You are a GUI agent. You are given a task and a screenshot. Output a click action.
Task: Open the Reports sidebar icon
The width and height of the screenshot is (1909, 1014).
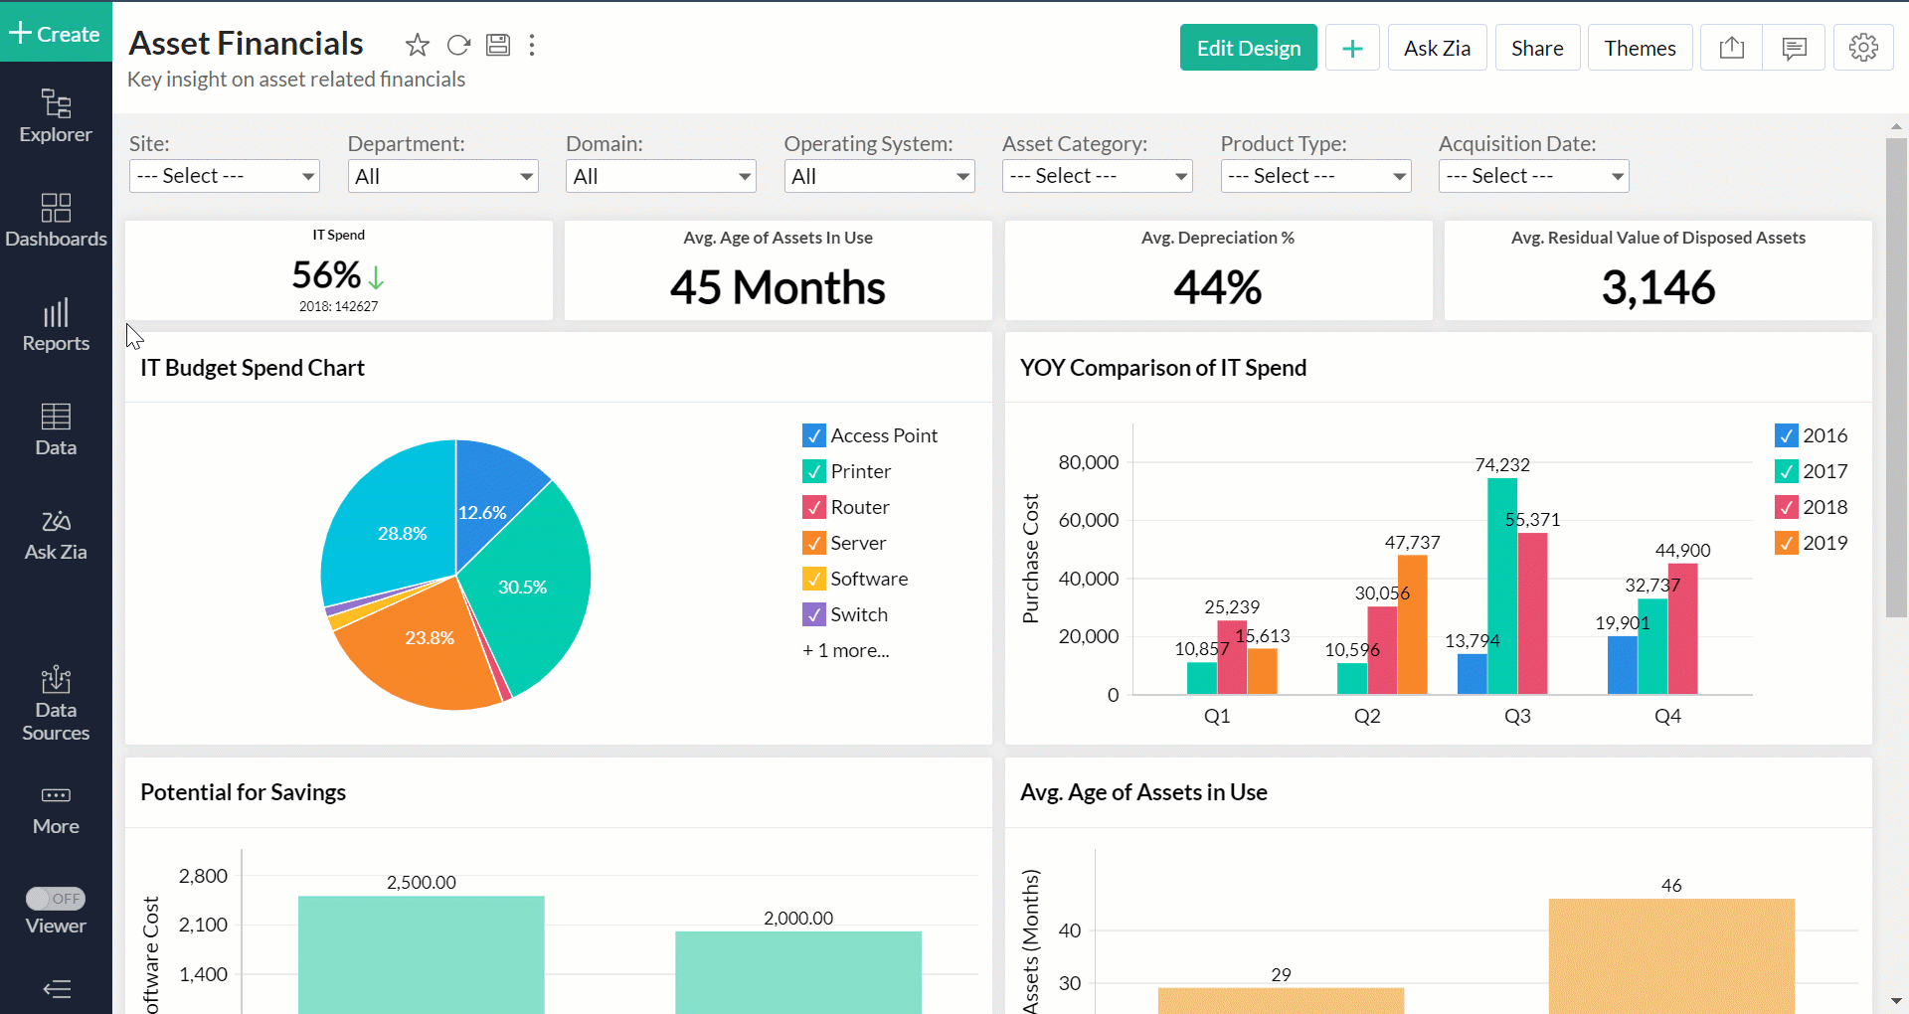coord(56,325)
